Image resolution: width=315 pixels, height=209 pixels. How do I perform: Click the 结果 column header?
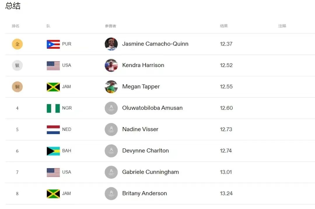tap(224, 26)
